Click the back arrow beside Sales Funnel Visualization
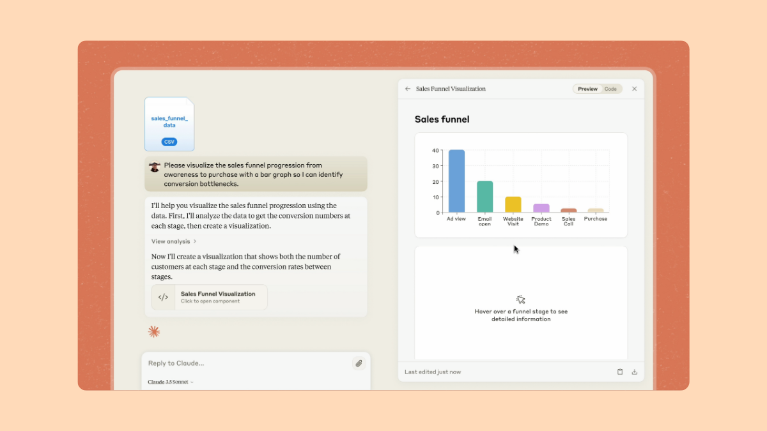This screenshot has width=767, height=431. tap(407, 89)
